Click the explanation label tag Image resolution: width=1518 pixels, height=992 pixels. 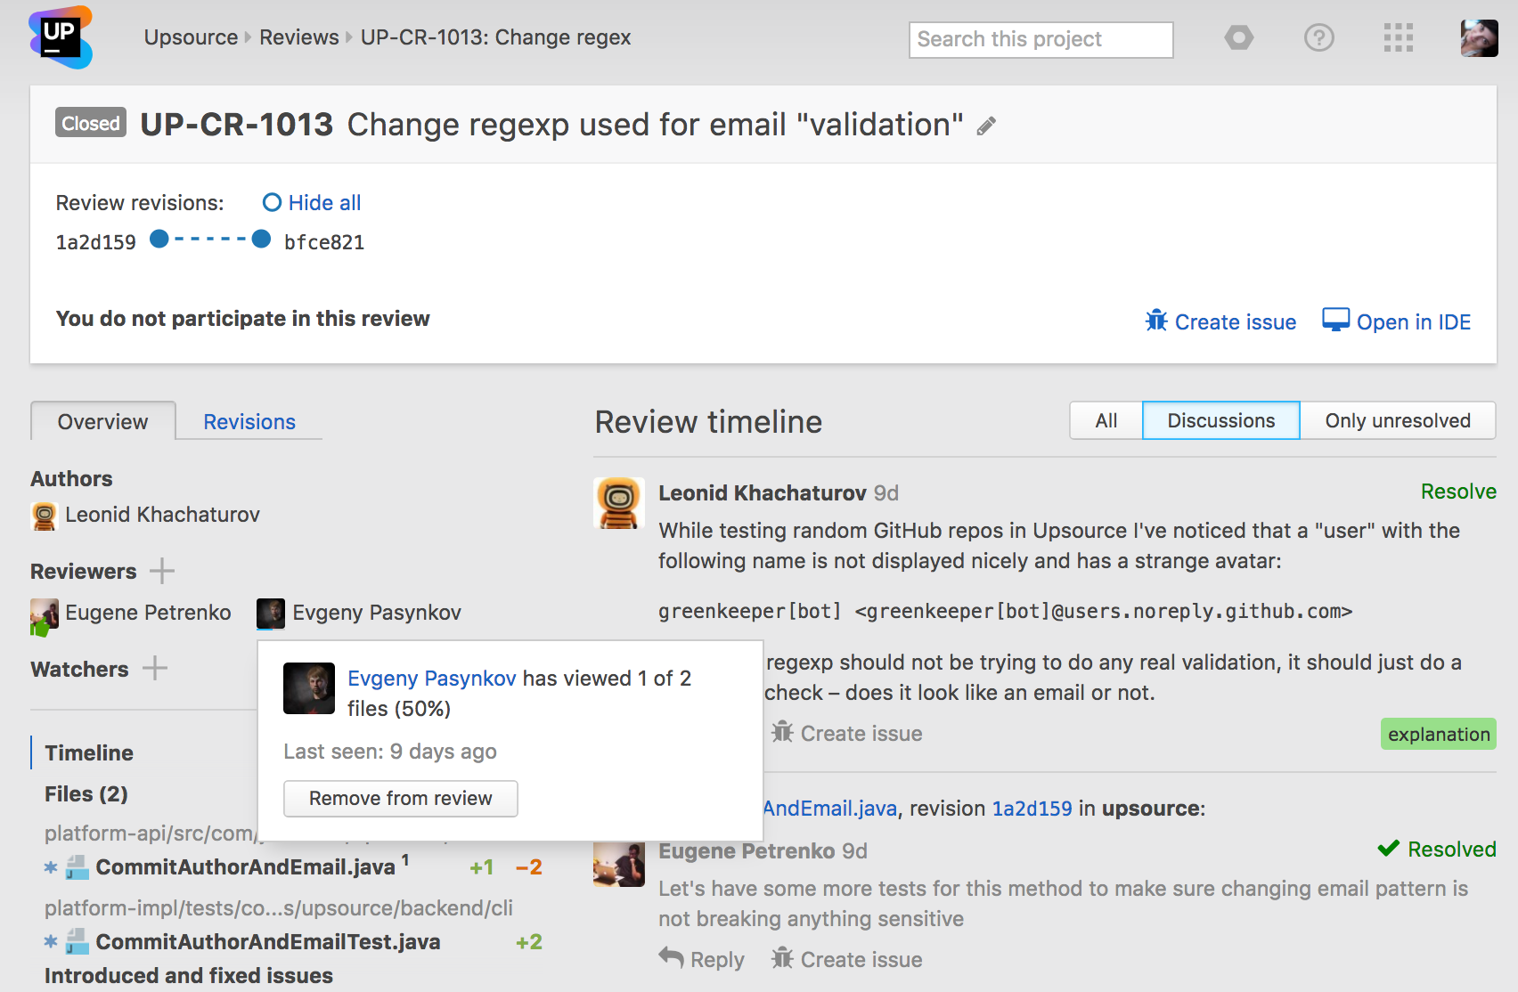(x=1438, y=734)
